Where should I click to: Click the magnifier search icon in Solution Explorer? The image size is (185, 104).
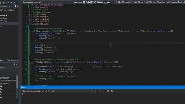pyautogui.click(x=15, y=6)
